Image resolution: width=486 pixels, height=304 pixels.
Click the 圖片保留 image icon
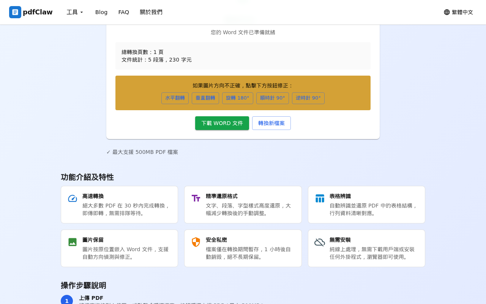pyautogui.click(x=72, y=241)
